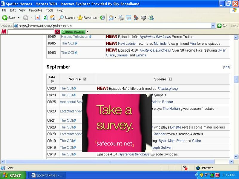Click the vertical scrollbar down arrow

236,157
